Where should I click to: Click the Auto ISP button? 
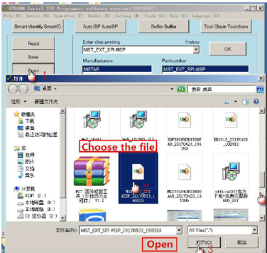(101, 26)
